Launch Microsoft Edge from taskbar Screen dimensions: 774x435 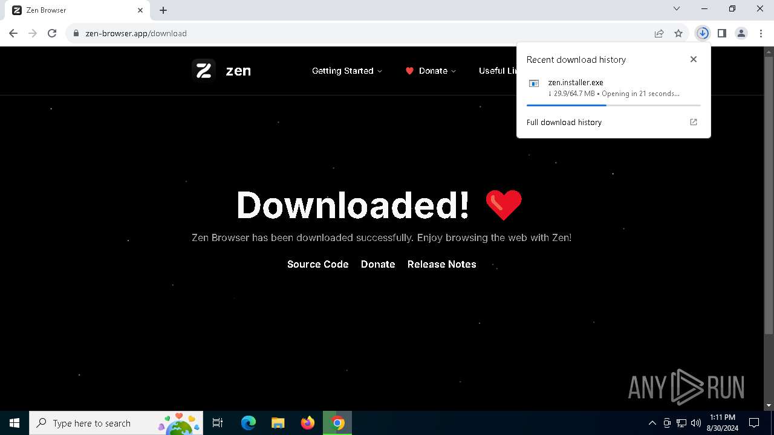pyautogui.click(x=249, y=423)
